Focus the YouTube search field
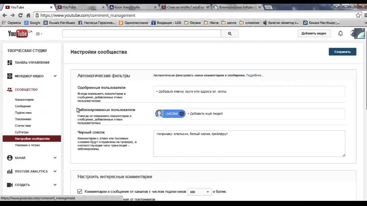The image size is (367, 206). pos(142,33)
